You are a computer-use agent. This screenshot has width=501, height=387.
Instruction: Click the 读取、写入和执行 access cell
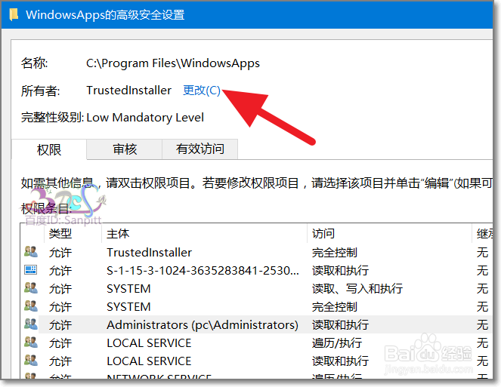point(357,289)
